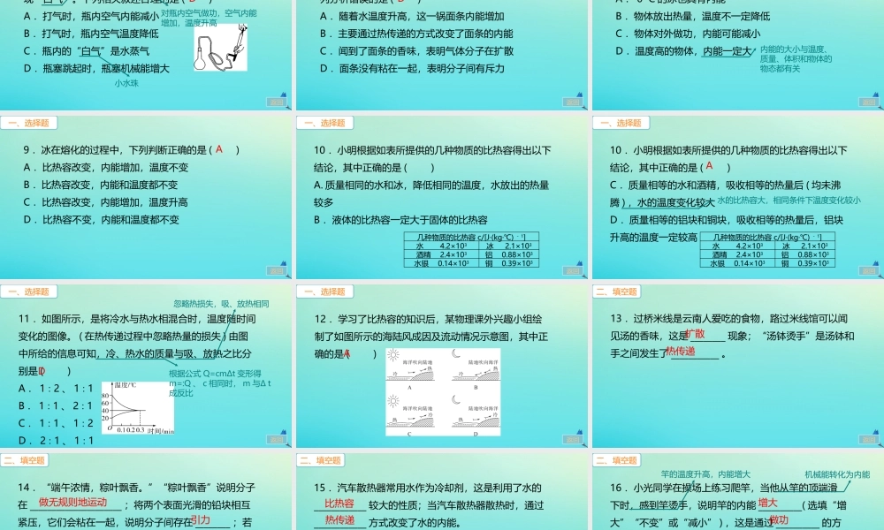
Task: Click the annotation 竿的温度升高，内能增大
Action: [705, 474]
